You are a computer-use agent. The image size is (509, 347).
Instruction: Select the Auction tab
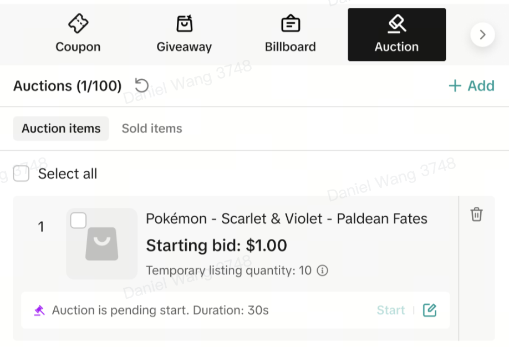coord(396,34)
